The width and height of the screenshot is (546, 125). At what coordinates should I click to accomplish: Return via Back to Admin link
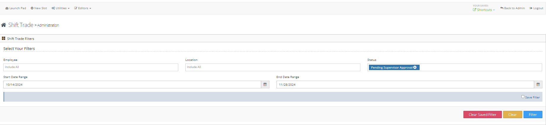[512, 8]
